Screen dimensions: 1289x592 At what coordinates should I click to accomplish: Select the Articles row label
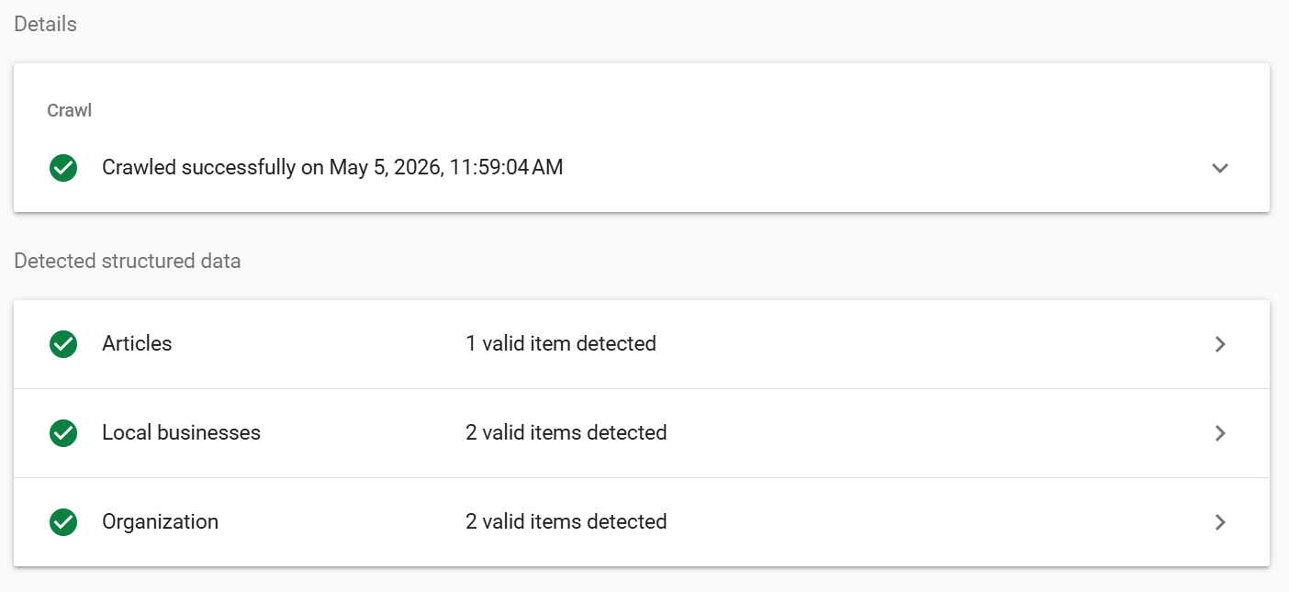pos(137,344)
